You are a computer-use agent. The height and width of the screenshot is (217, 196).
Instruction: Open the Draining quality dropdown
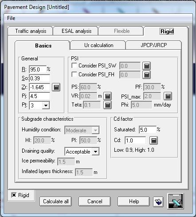[96, 151]
